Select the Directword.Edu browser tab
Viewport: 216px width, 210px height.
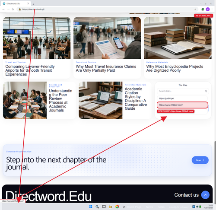point(16,3)
